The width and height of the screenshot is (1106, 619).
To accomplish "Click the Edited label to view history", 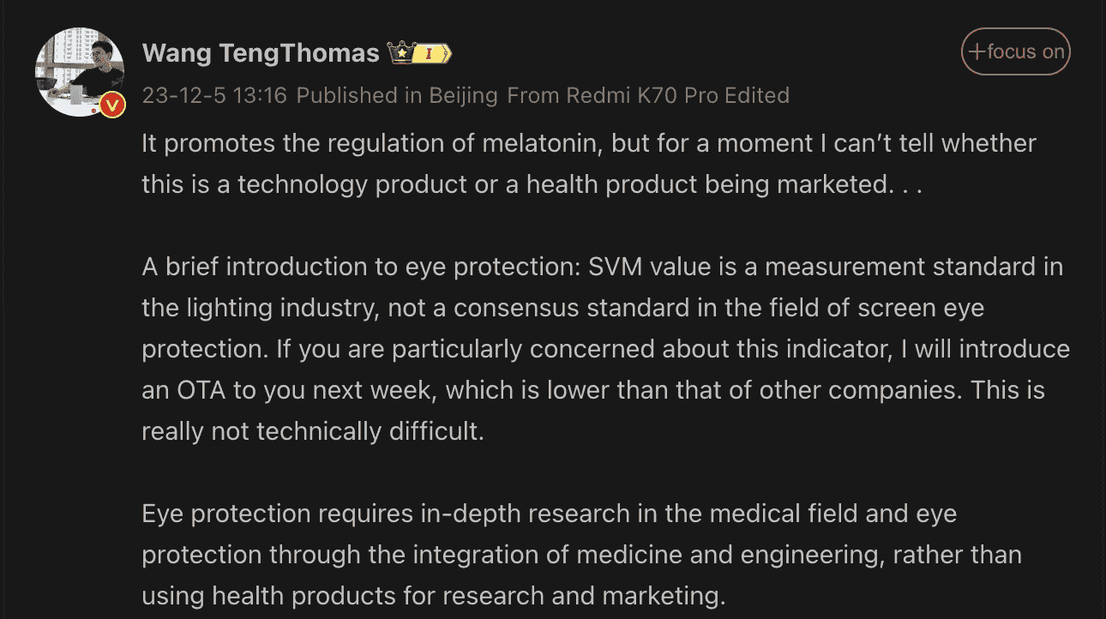I will [757, 95].
